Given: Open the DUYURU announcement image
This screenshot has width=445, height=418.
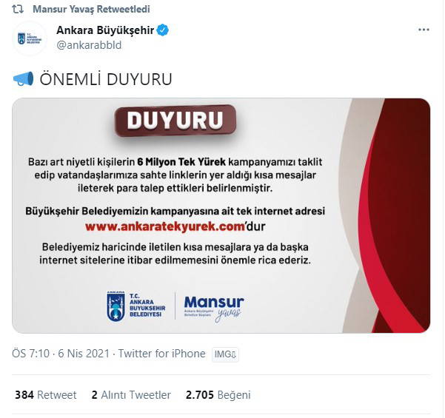Looking at the screenshot, I should (x=221, y=215).
